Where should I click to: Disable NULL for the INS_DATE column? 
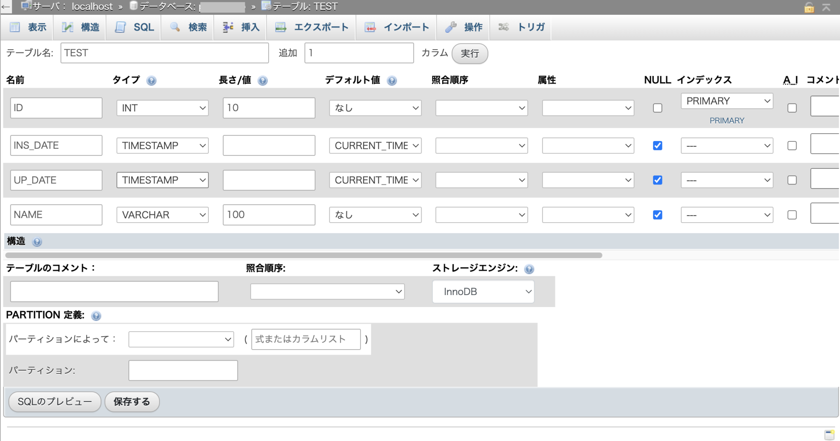(x=657, y=145)
